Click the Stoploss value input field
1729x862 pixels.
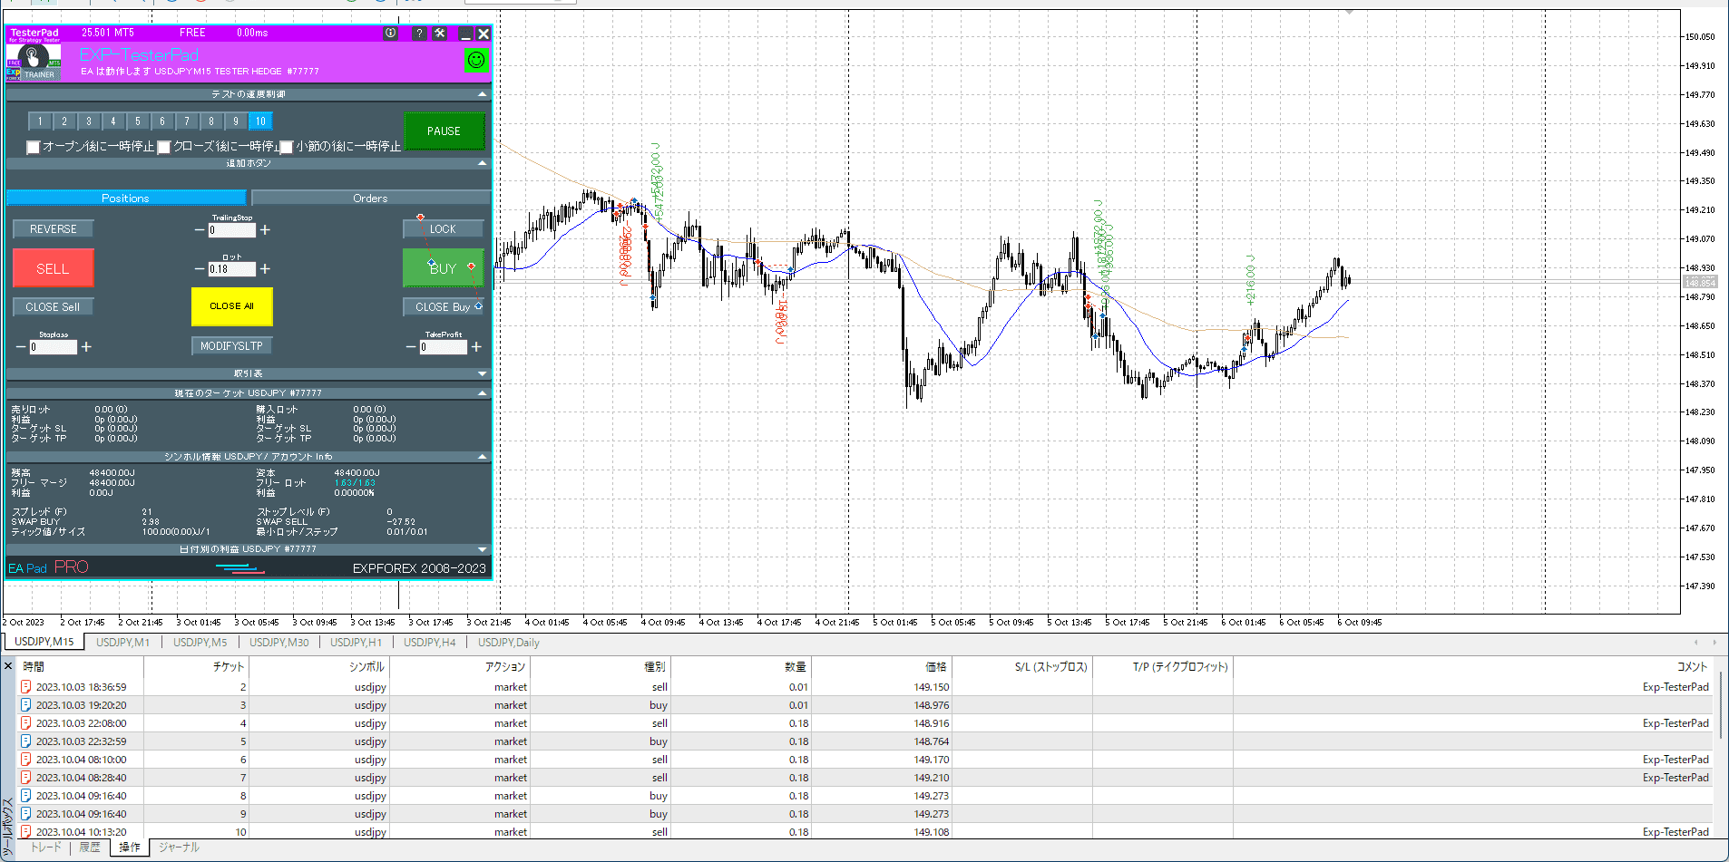coord(54,347)
